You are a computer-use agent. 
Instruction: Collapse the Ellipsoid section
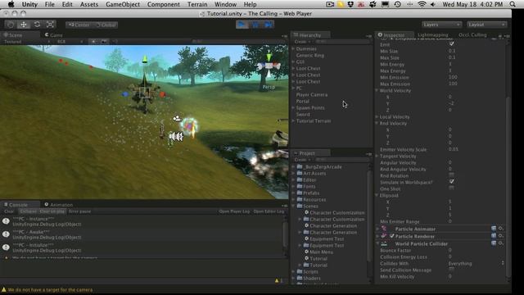coord(377,195)
